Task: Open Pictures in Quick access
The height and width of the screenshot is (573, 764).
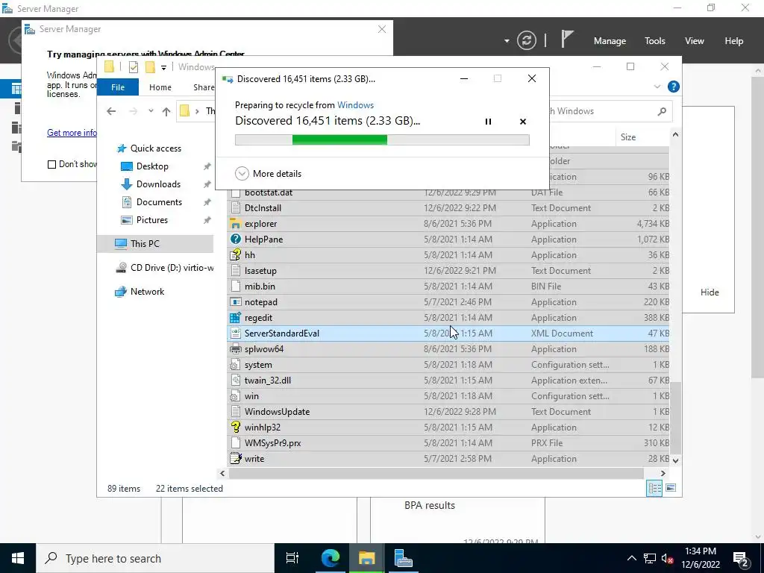Action: pyautogui.click(x=152, y=220)
